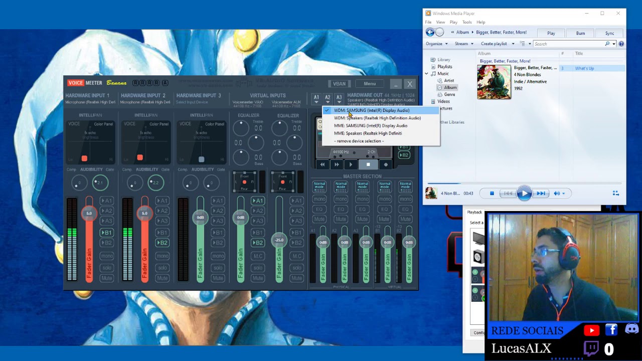Fast forward the Voicemeeter cassette recorder

[x=337, y=164]
